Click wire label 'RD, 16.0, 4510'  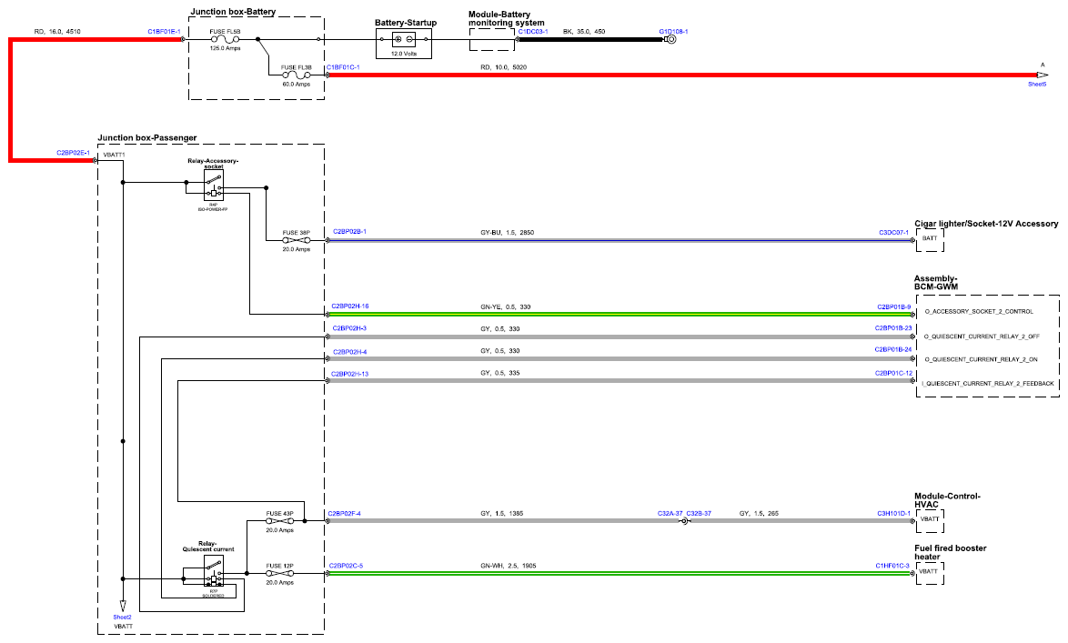click(x=57, y=32)
